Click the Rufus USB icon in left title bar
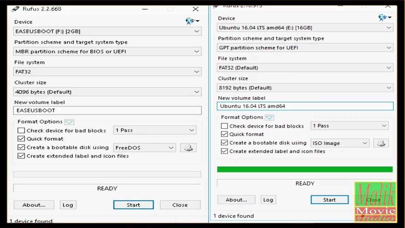The width and height of the screenshot is (405, 228). click(16, 9)
